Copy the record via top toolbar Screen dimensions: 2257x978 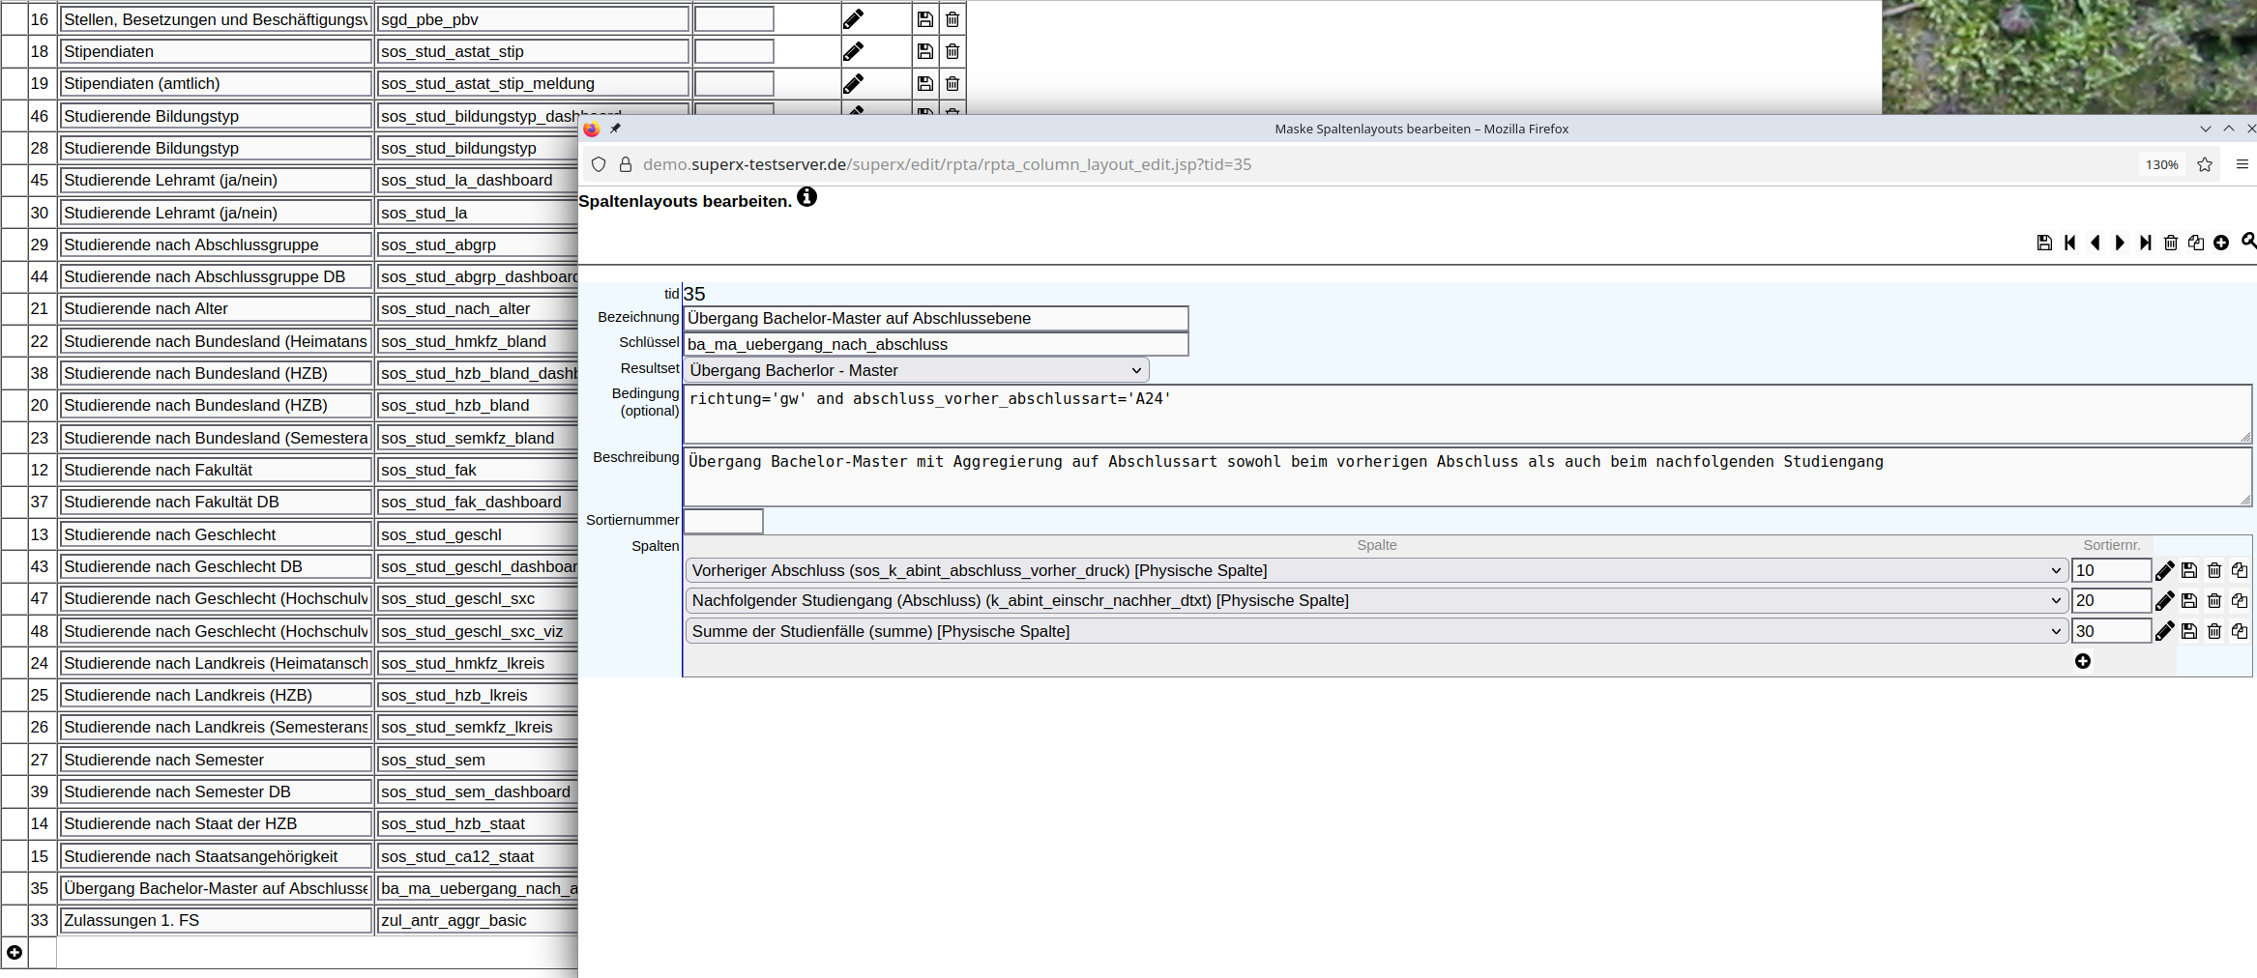[2196, 243]
